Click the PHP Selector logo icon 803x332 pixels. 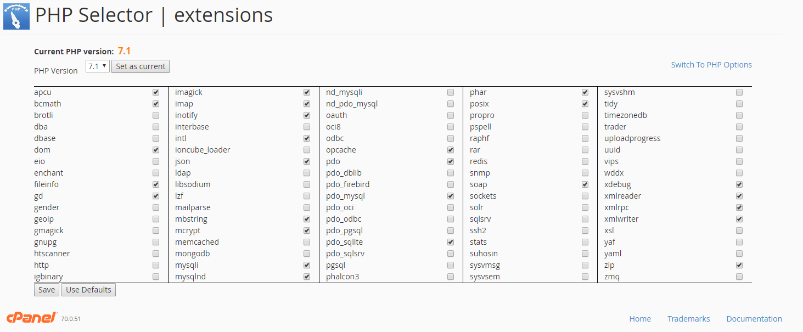[16, 16]
